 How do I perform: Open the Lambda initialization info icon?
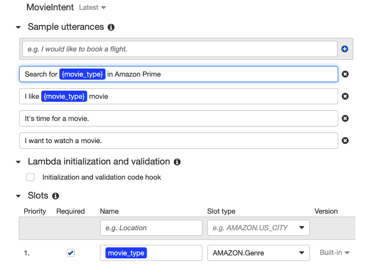(x=177, y=162)
